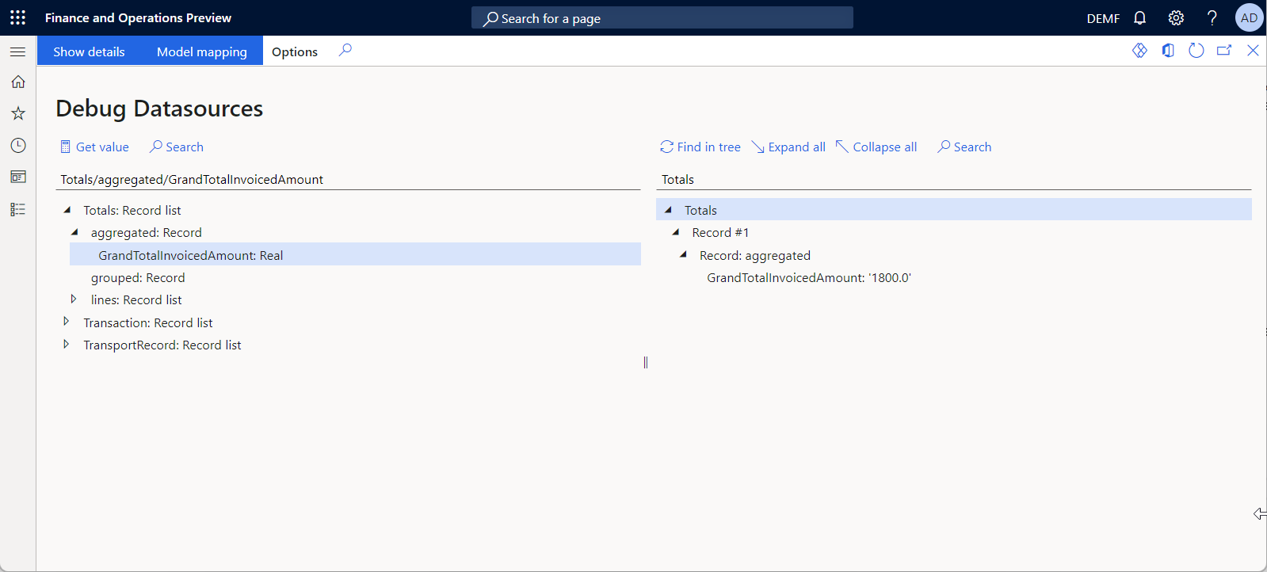Screen dimensions: 1267x572
Task: Open Modules list icon in the sidebar
Action: (x=17, y=209)
